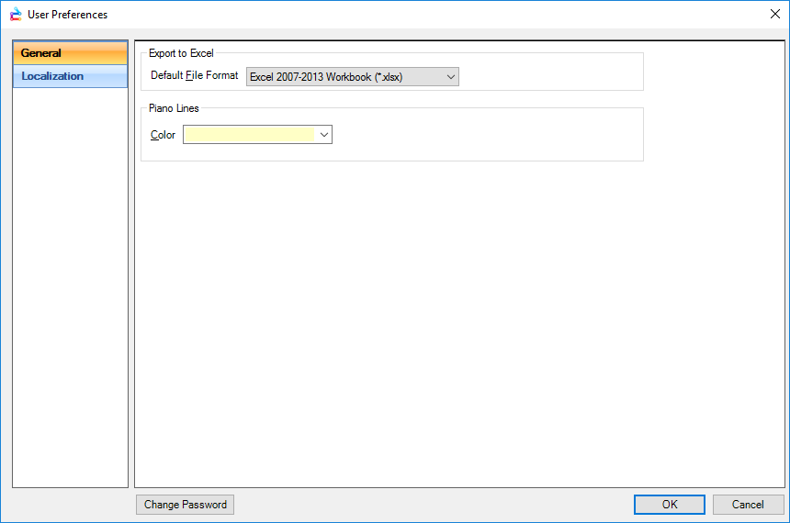Switch to the Localization tab
Viewport: 790px width, 523px height.
(x=70, y=76)
